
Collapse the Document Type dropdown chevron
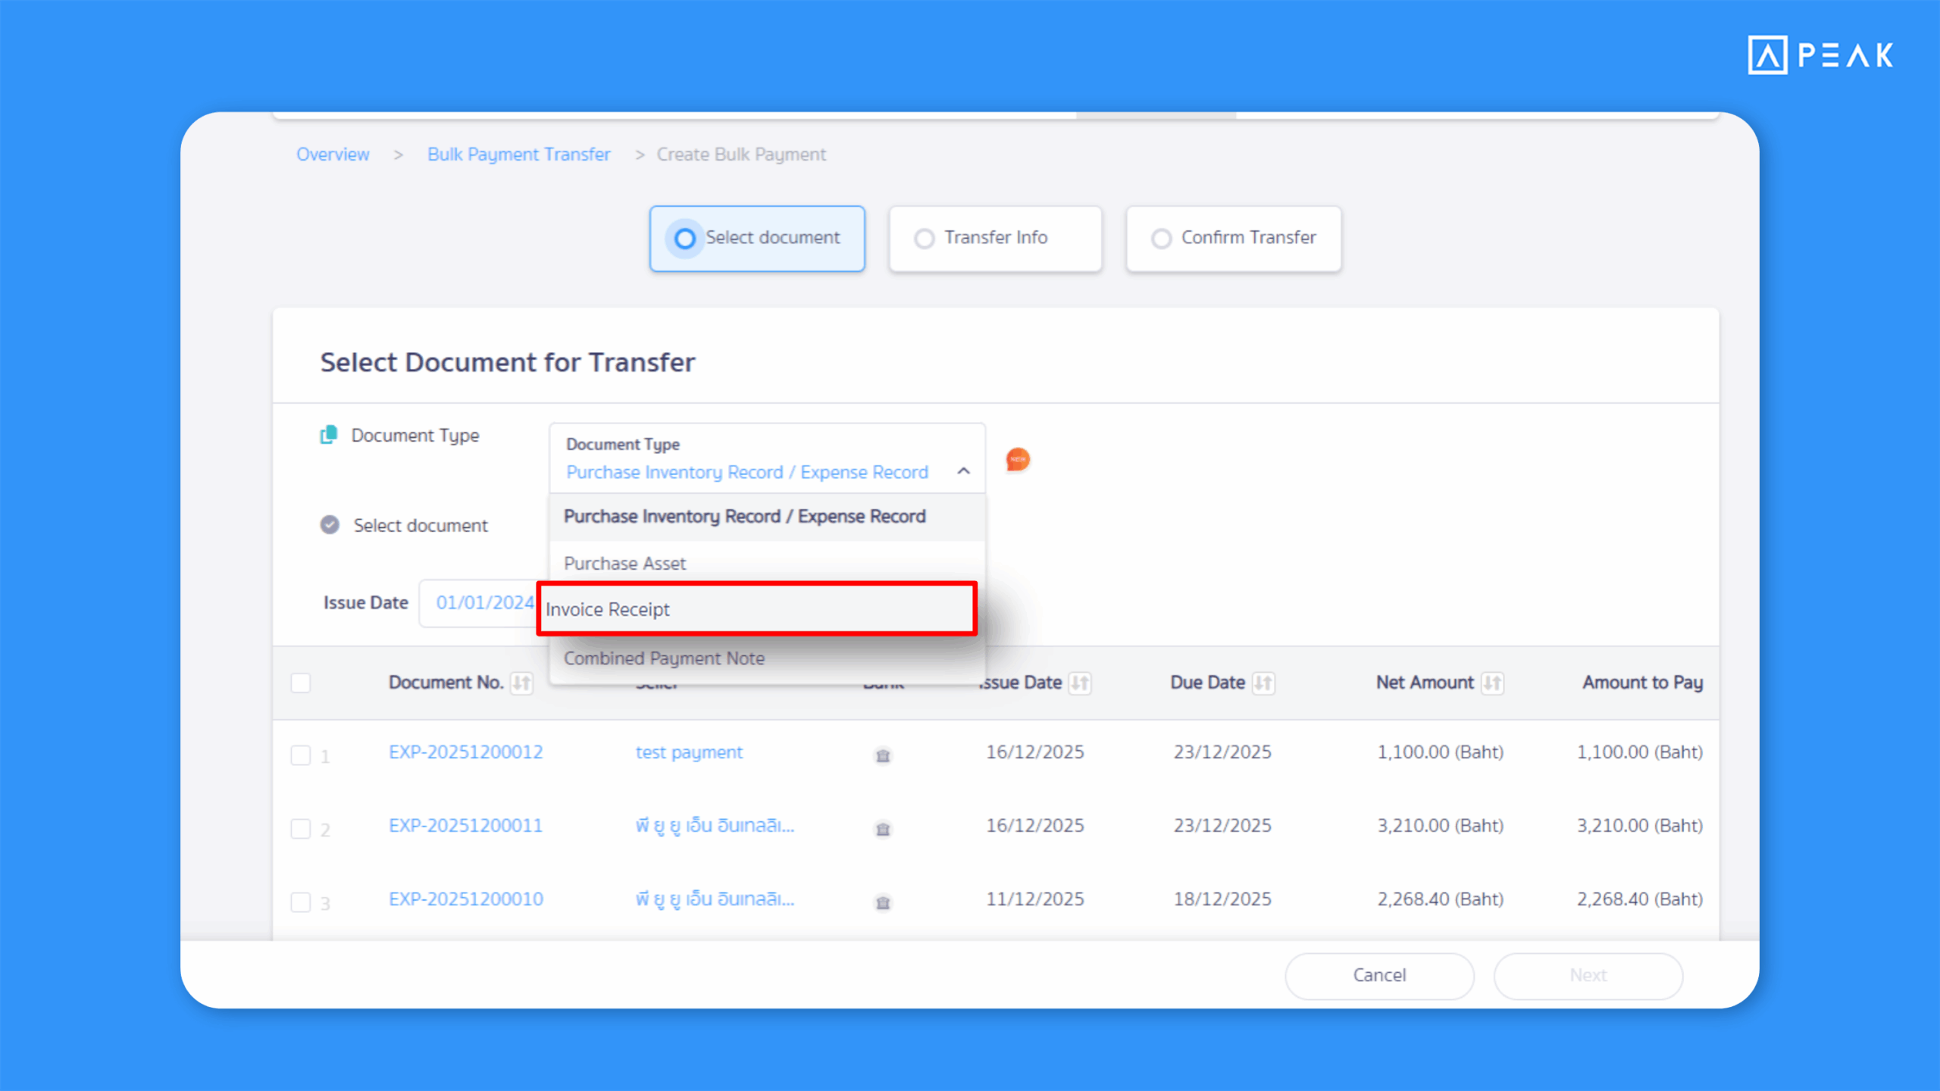pos(964,470)
